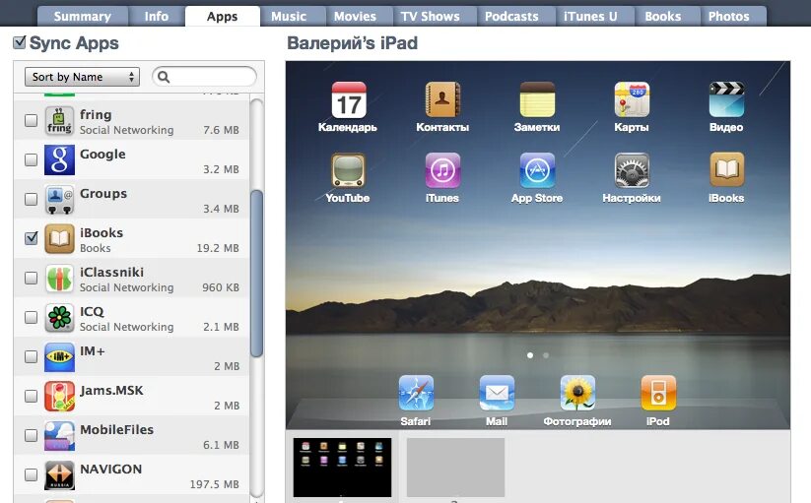Select the App Store icon
The width and height of the screenshot is (811, 503).
(537, 170)
